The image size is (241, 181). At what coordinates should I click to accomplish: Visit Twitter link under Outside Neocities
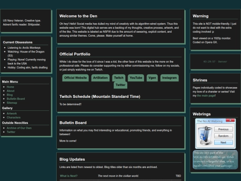11,132
